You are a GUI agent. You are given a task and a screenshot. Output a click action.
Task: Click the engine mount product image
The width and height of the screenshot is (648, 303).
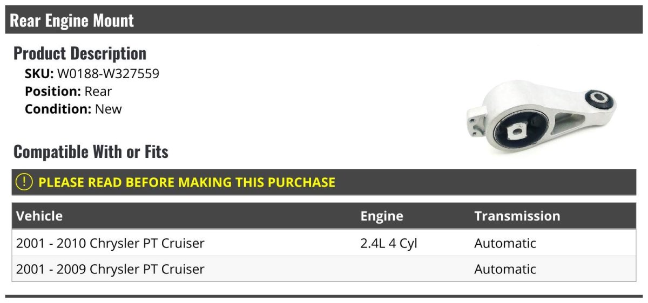(541, 117)
